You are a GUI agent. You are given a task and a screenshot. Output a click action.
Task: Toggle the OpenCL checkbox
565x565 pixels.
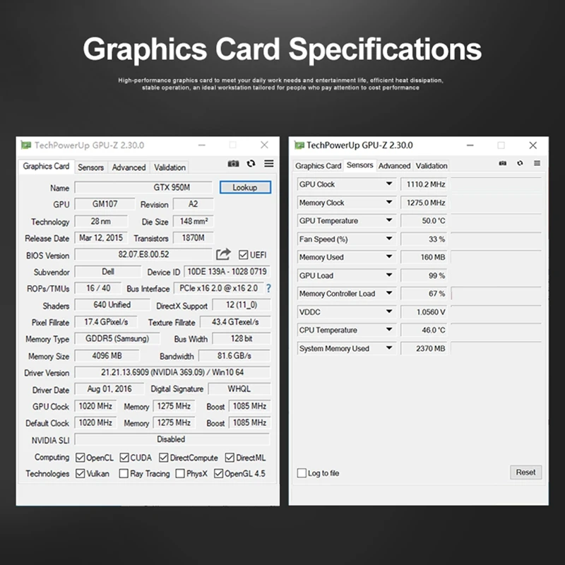[80, 458]
